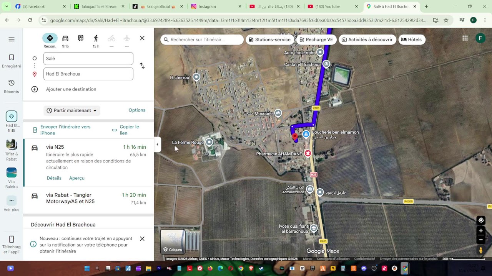Click the Mosquée map marker
Screen dimensions: 492x276
[x=278, y=113]
